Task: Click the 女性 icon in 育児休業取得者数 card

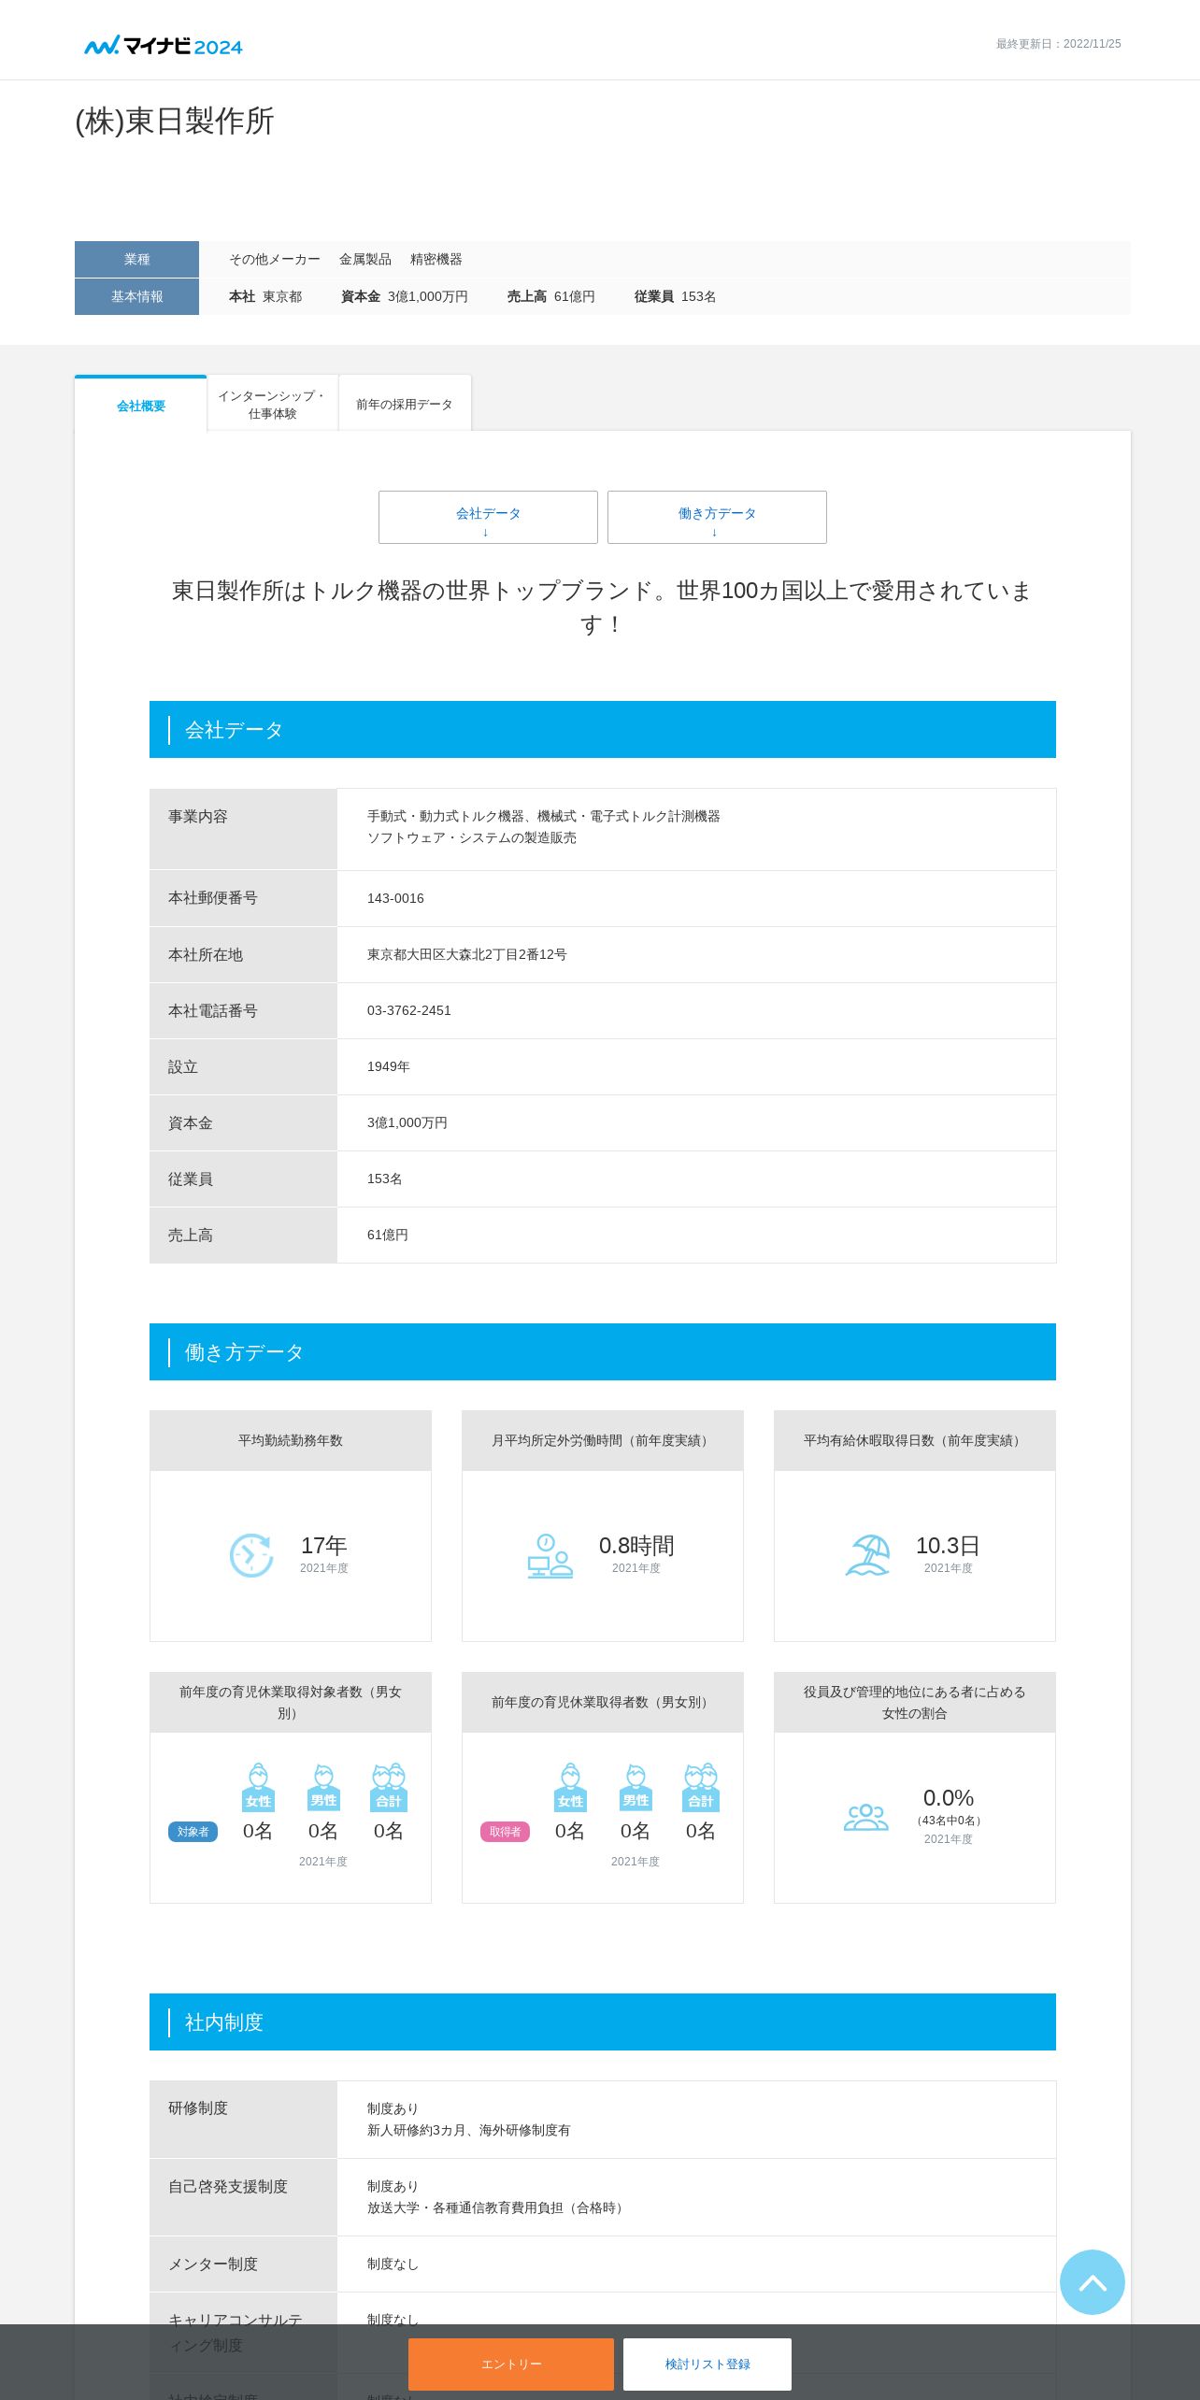Action: point(570,1787)
